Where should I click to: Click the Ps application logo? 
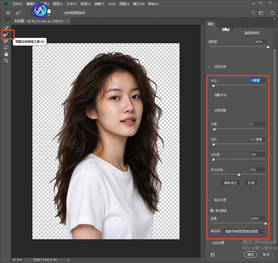pos(6,4)
